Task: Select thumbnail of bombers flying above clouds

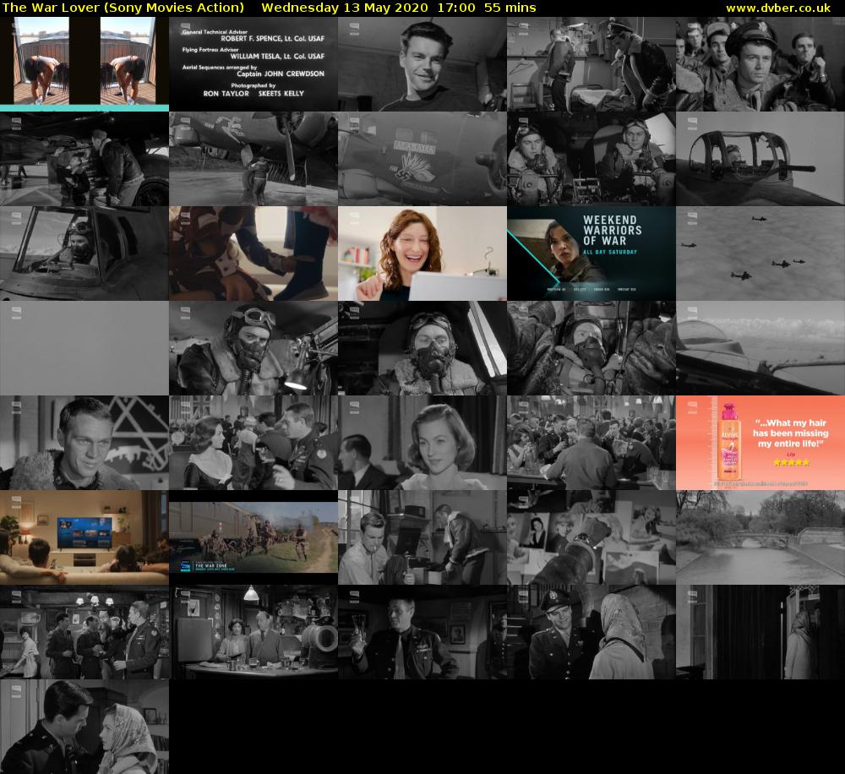Action: click(760, 253)
